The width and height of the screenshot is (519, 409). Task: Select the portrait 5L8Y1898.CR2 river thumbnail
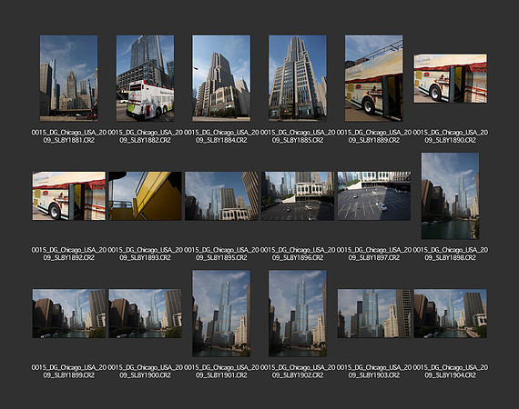click(x=450, y=196)
